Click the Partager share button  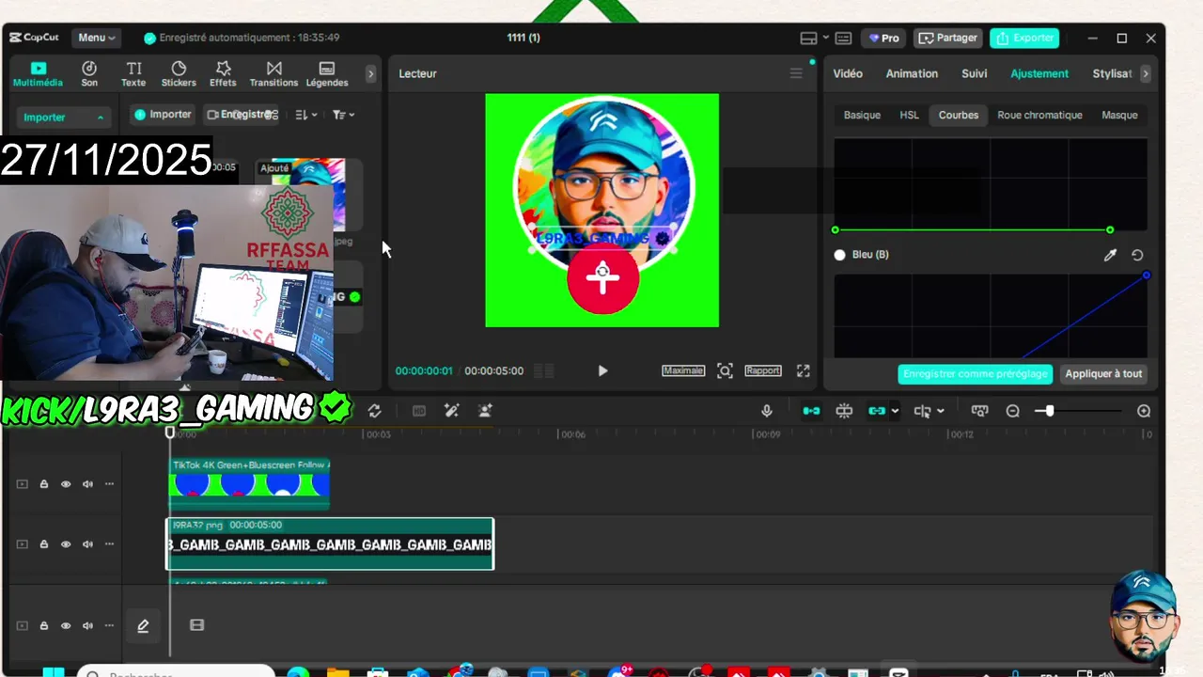point(948,38)
